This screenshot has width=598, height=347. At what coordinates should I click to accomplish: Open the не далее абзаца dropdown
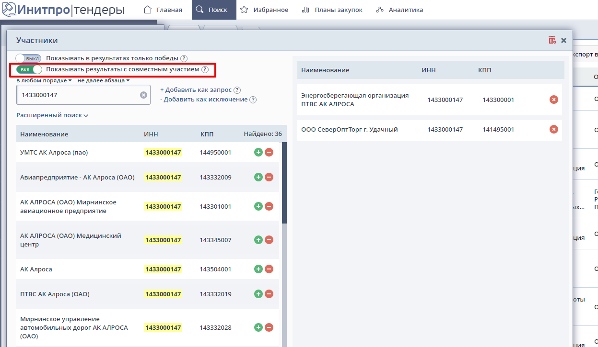tap(104, 80)
